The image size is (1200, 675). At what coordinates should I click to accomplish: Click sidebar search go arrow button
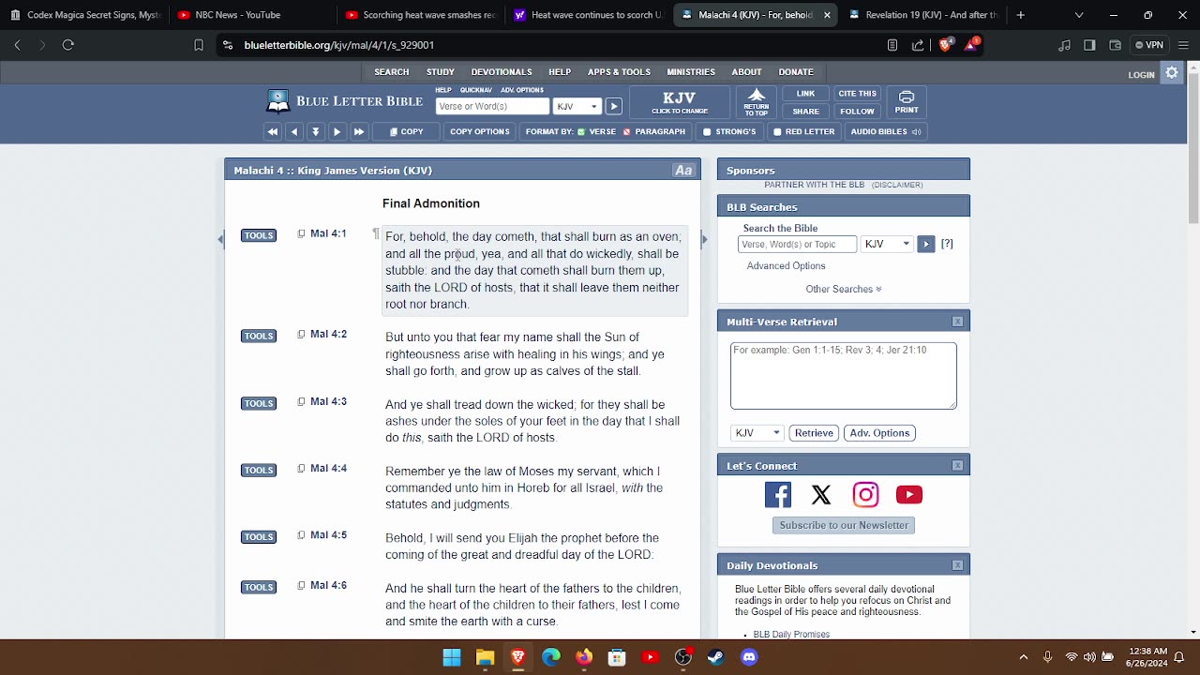925,244
